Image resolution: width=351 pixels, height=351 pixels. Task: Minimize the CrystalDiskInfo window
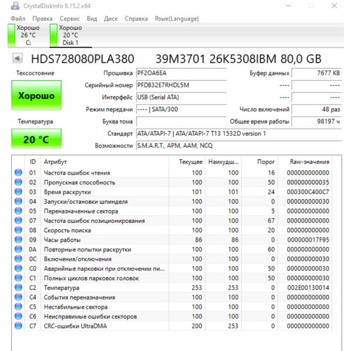coord(288,6)
